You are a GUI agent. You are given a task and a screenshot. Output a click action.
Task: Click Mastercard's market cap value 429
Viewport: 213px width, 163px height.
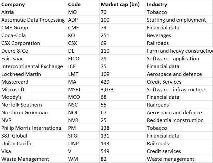pos(105,82)
